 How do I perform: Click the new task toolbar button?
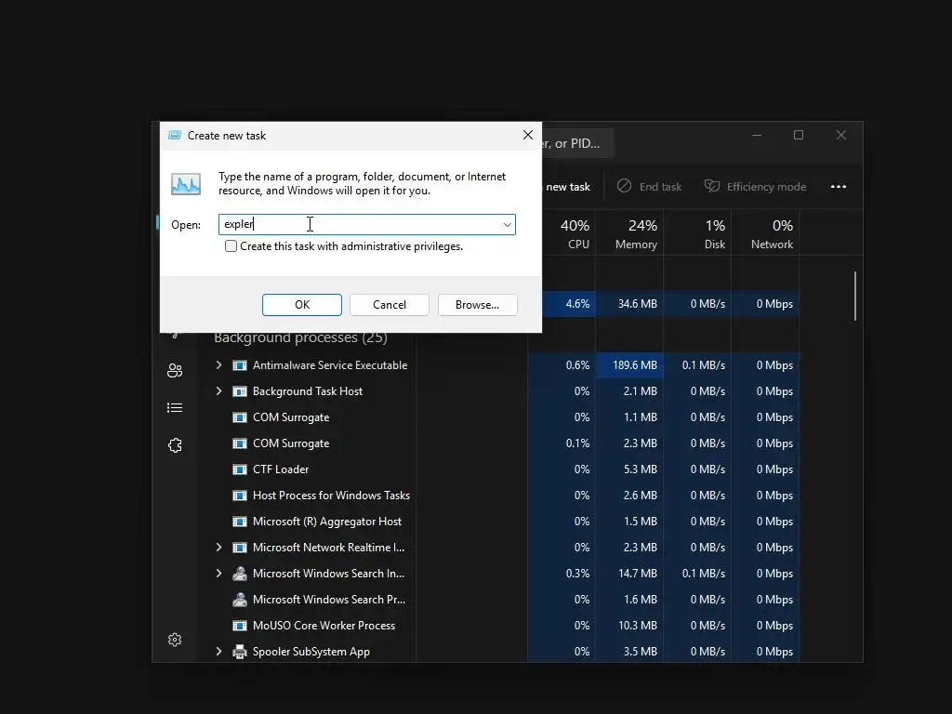coord(568,187)
